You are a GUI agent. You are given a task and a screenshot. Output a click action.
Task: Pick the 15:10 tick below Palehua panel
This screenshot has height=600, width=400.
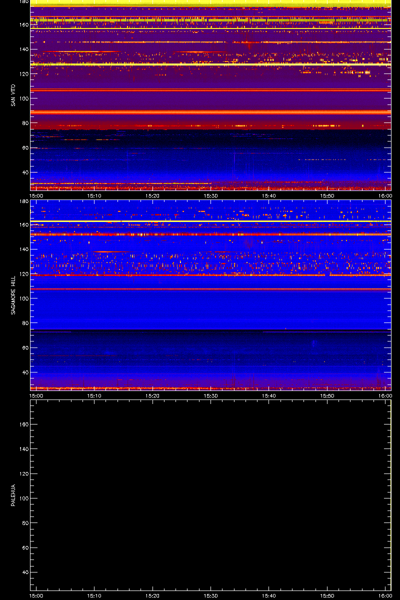94,596
